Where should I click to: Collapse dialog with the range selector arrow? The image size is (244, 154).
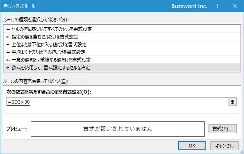pos(232,102)
